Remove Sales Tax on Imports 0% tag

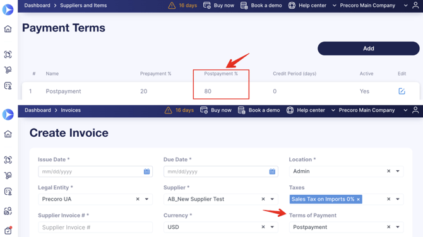tap(358, 199)
